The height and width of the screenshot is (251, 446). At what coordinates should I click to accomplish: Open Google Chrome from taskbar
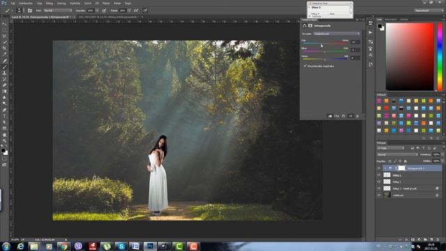[x=63, y=246]
